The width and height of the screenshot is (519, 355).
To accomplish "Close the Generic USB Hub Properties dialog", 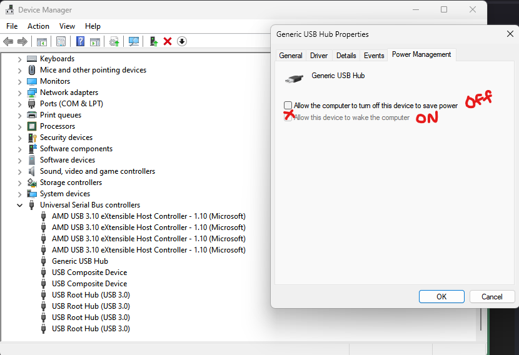I will pos(510,34).
